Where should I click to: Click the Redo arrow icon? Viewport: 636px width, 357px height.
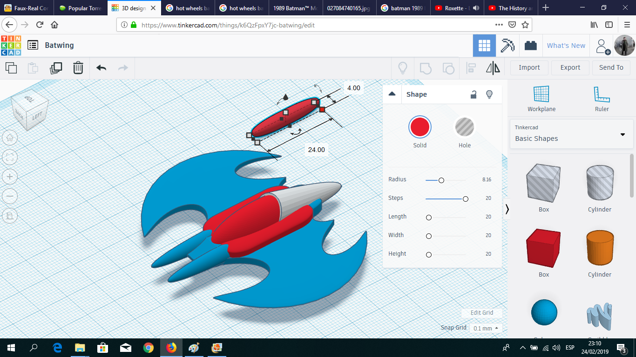coord(123,68)
